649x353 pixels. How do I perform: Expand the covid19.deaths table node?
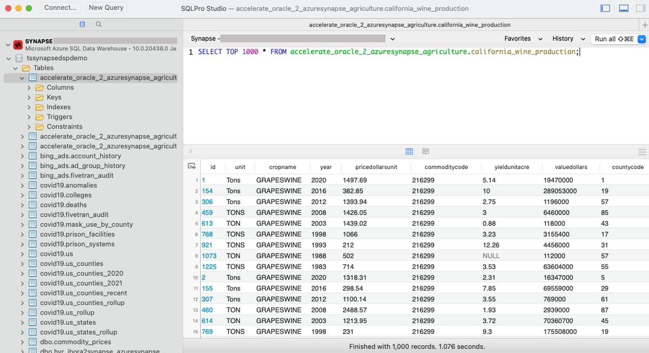click(x=22, y=205)
